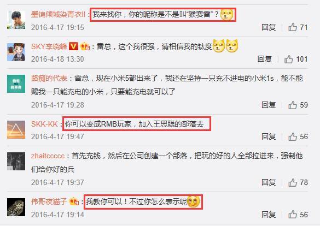Click 回复 under 路痴的代表's comment
The height and width of the screenshot is (226, 320).
pos(269,105)
